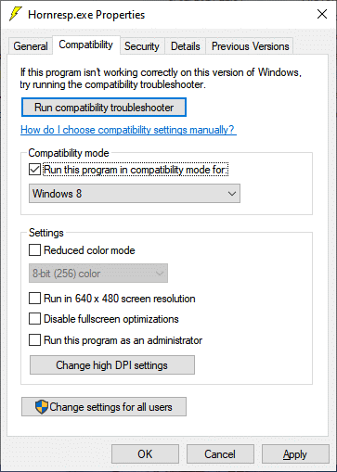Click Run compatibility troubleshooter button
This screenshot has height=472, width=337.
pyautogui.click(x=104, y=108)
